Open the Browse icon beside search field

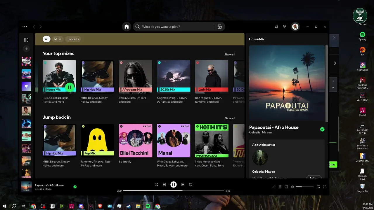coord(220,27)
